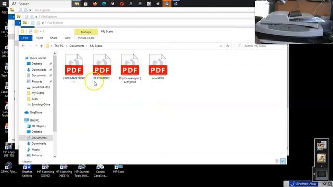
Task: Open the Home ribbon tab
Action: point(40,38)
